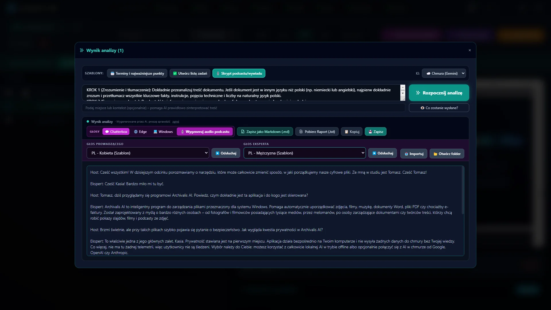Download report via Pobierz Raport (.txt)
Viewport: 551px width, 310px height.
(x=317, y=132)
